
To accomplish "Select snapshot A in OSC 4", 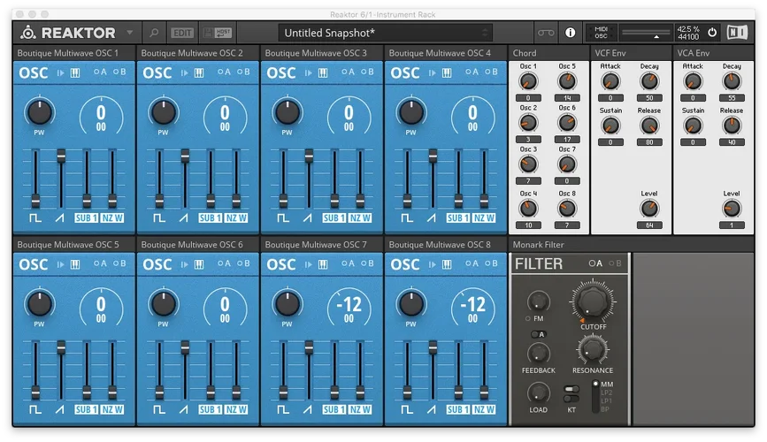I will click(x=472, y=72).
